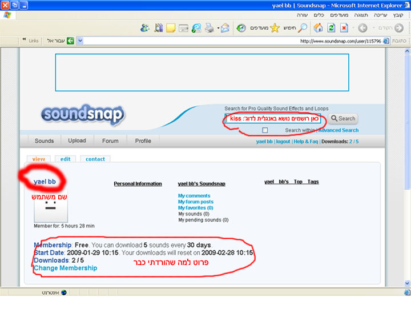Open the My favorites (0) link

point(196,208)
